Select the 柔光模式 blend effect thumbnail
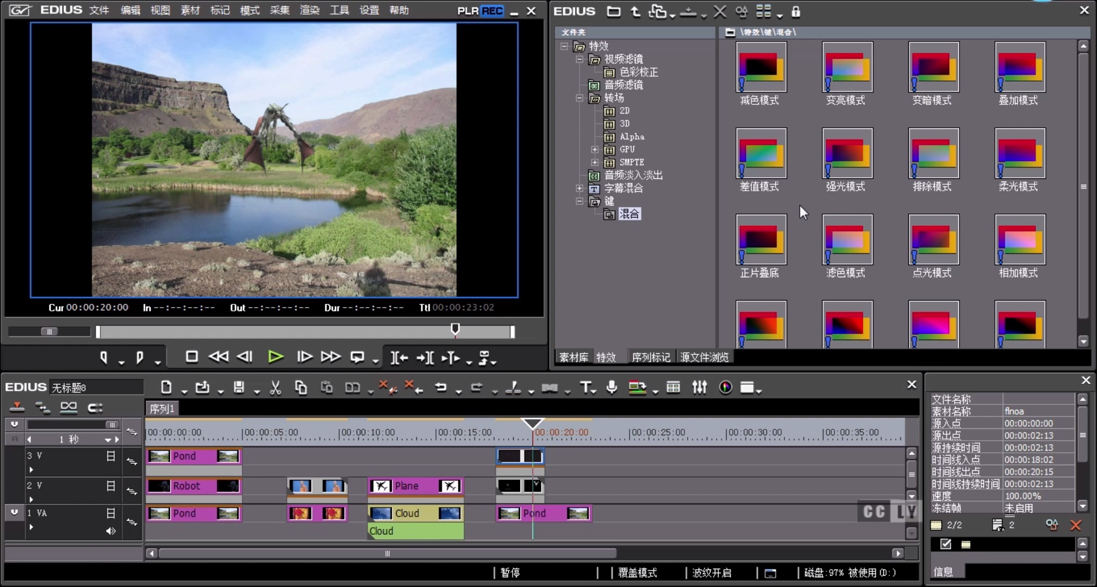Viewport: 1097px width, 587px height. click(x=1019, y=154)
